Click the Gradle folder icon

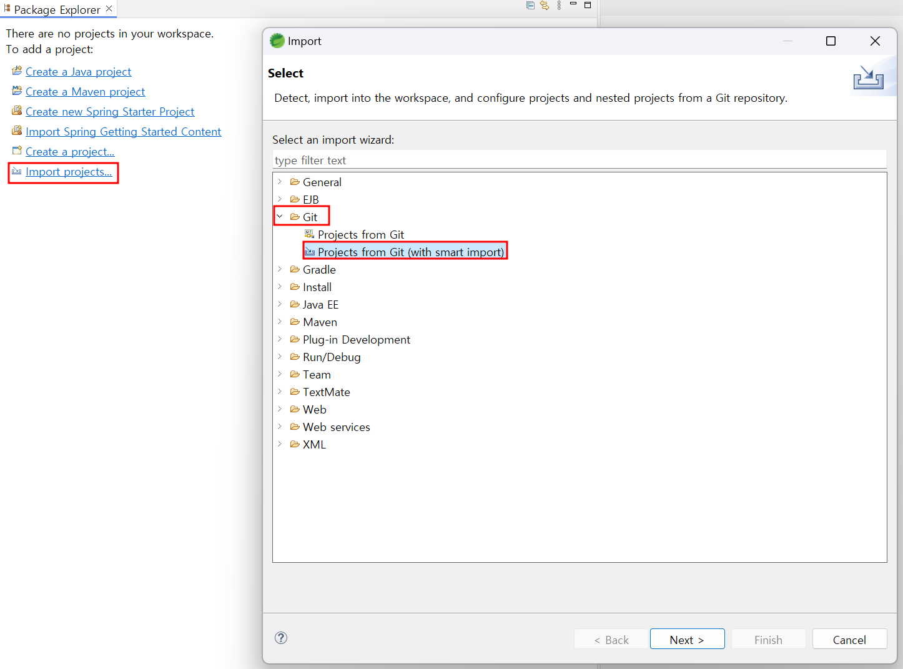tap(295, 269)
